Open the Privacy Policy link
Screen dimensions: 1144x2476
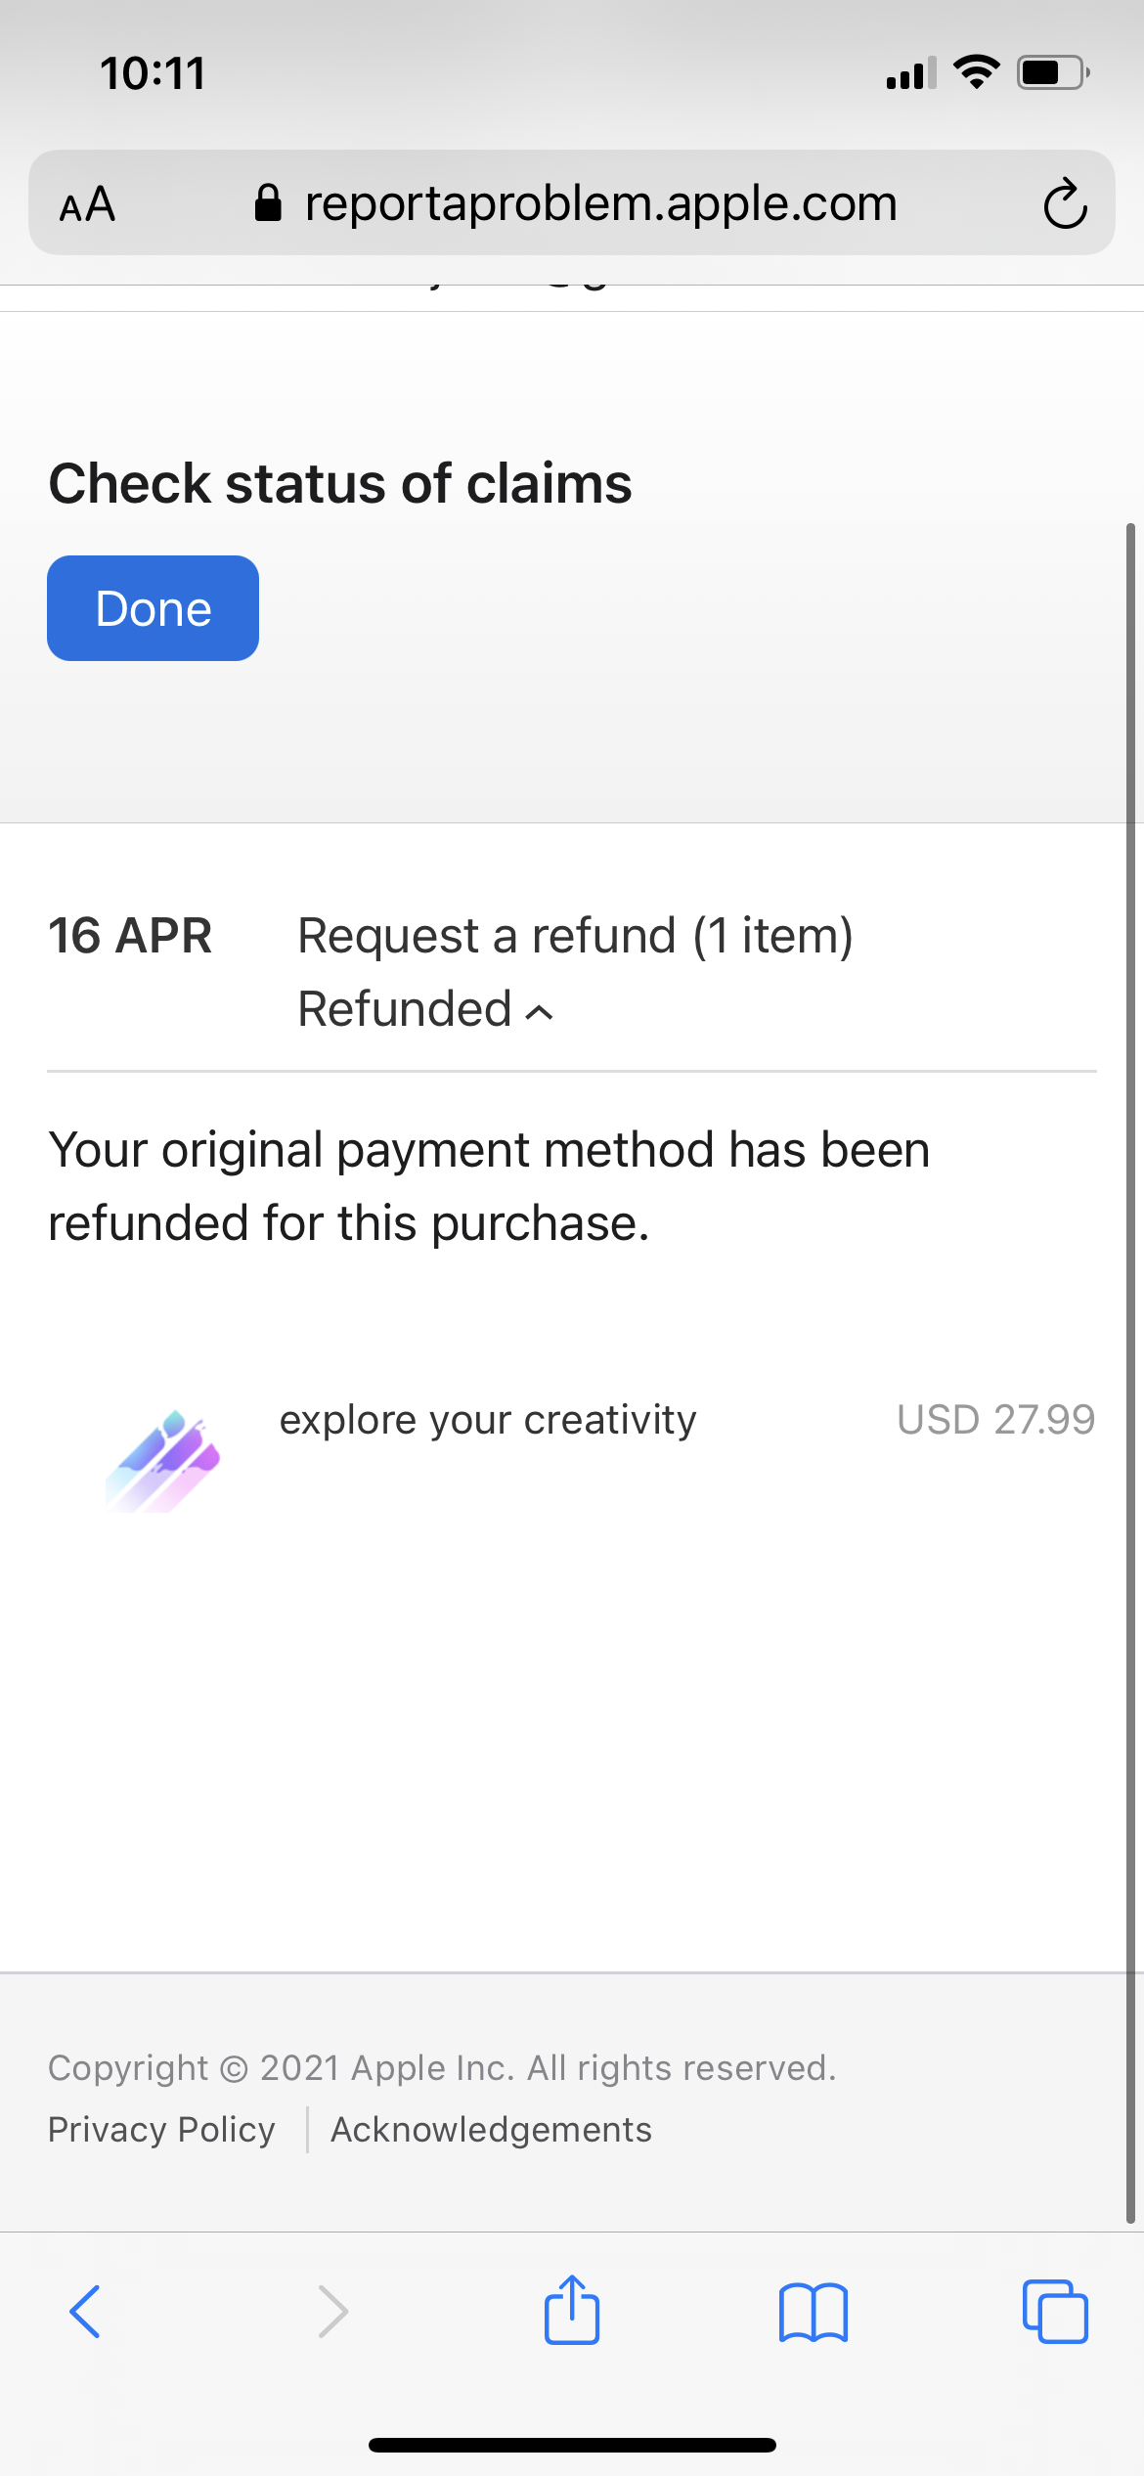pyautogui.click(x=161, y=2130)
